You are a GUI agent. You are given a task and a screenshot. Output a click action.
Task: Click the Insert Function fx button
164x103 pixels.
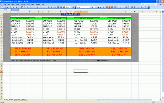18,10
